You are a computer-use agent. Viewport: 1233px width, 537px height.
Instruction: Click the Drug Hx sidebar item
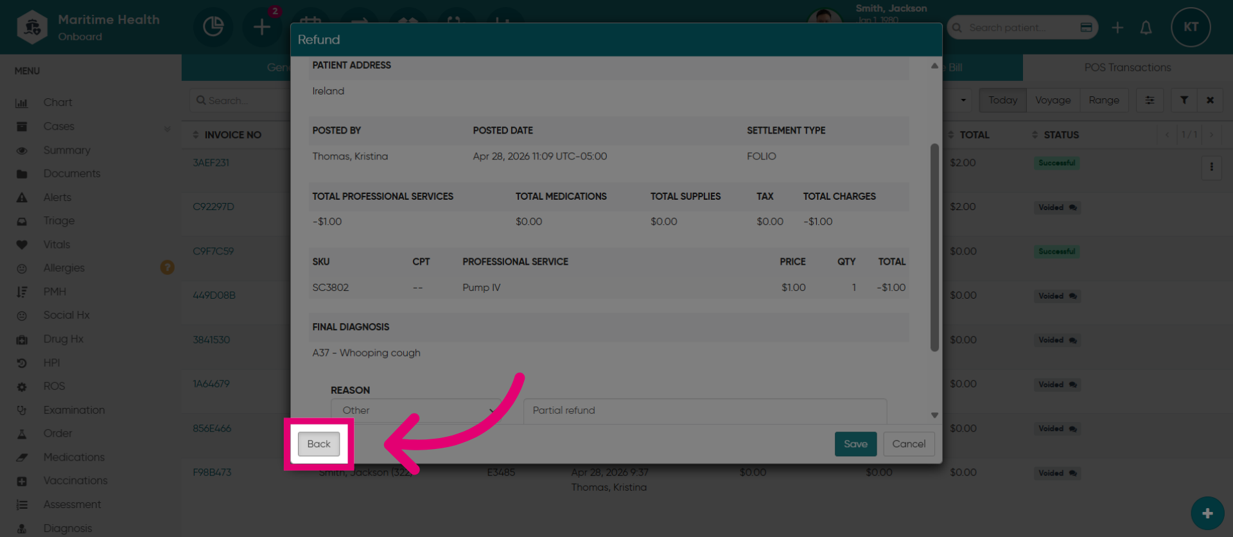(63, 339)
